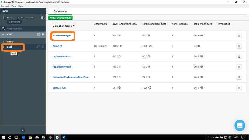249x140 pixels.
Task: Open Chrome from the taskbar
Action: tap(50, 137)
